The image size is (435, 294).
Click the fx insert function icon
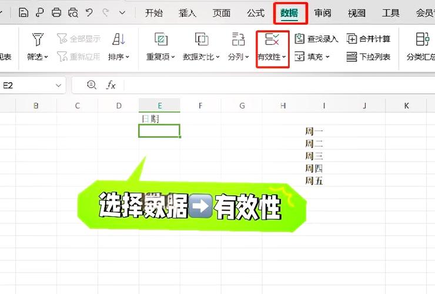111,85
